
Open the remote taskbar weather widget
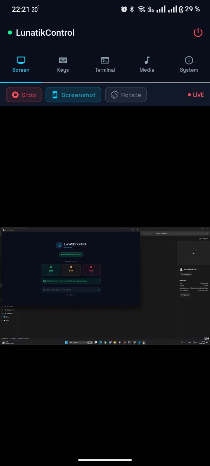tap(8, 343)
